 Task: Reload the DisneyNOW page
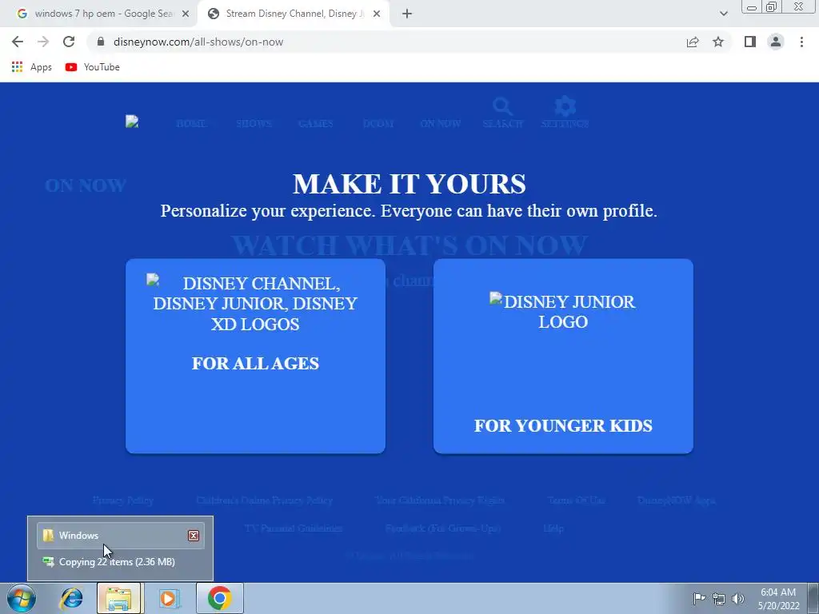(69, 42)
